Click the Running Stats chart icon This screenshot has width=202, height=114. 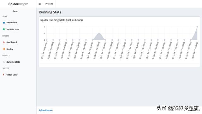4,62
